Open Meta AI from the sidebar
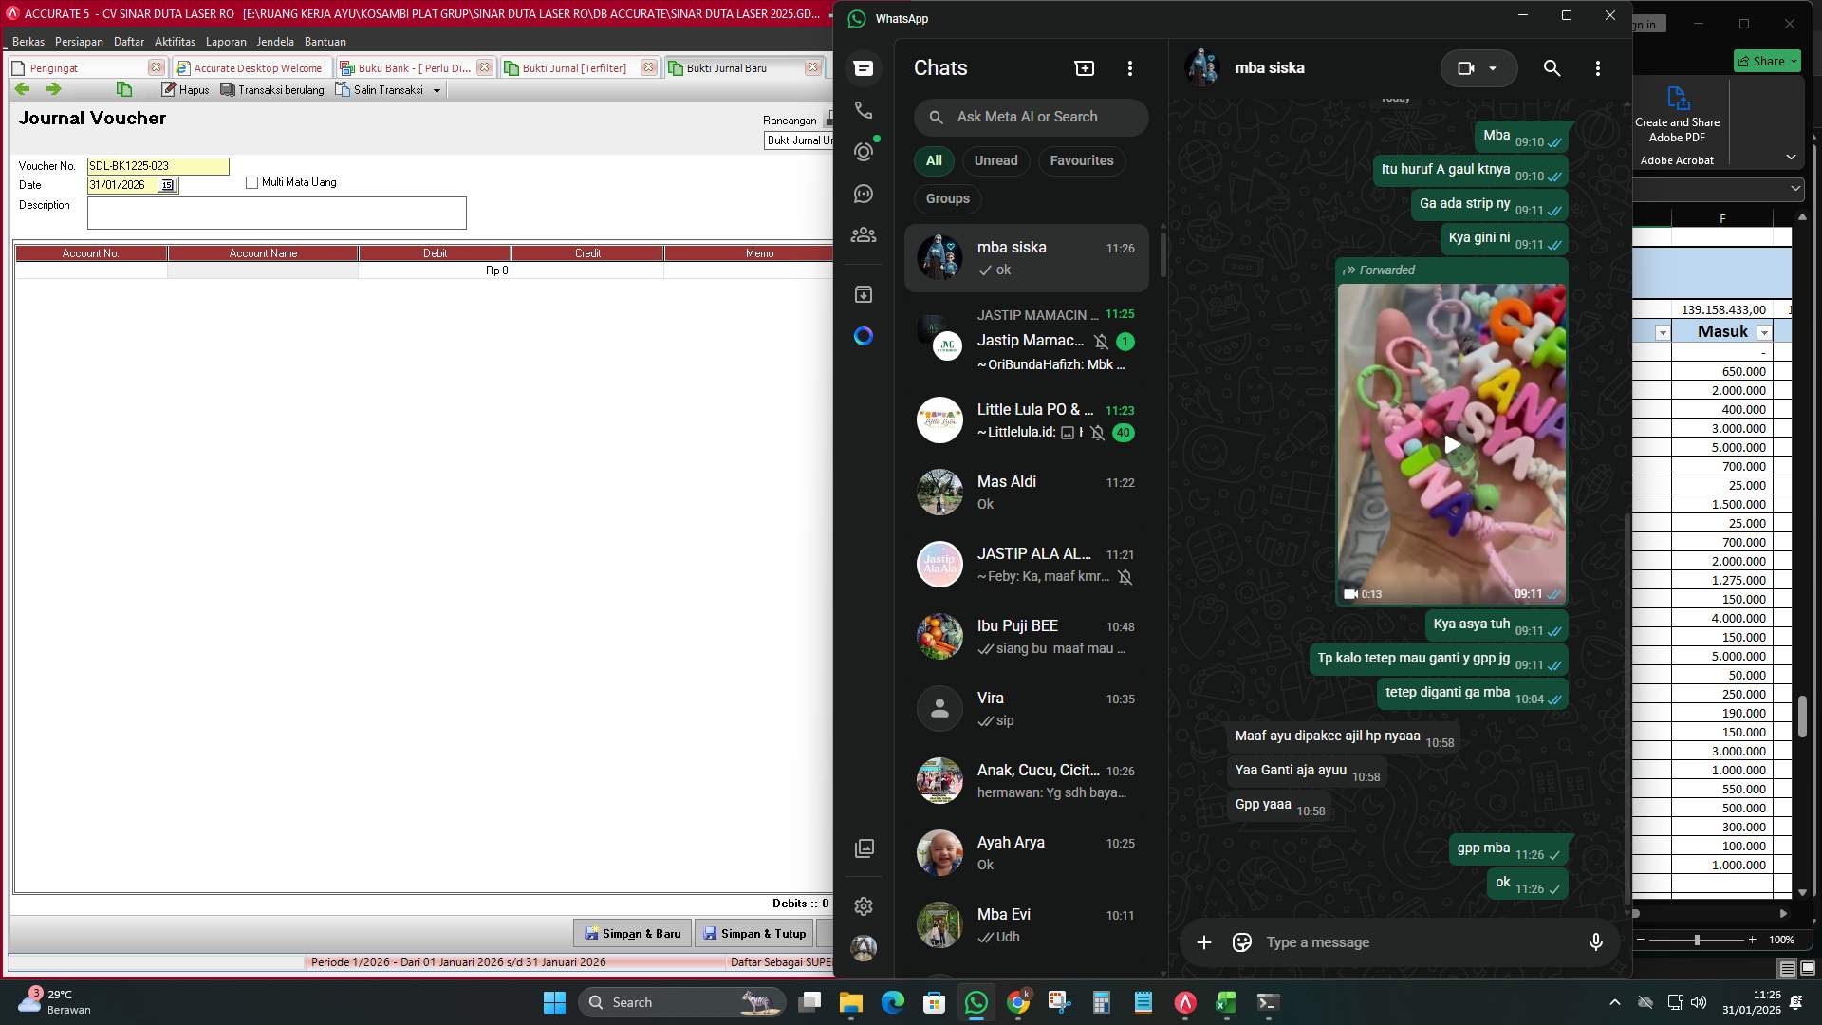 pos(863,336)
